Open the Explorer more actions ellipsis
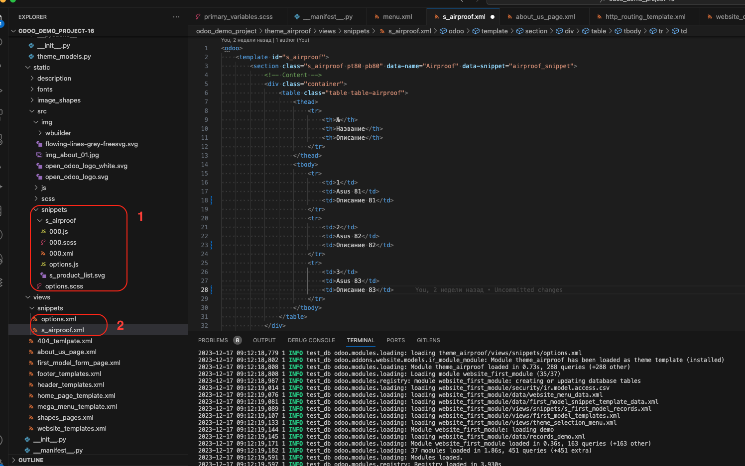745x466 pixels. tap(176, 17)
